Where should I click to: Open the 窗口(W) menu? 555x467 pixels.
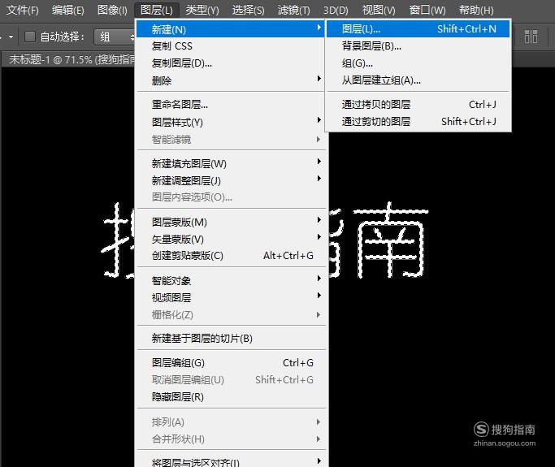pos(427,10)
